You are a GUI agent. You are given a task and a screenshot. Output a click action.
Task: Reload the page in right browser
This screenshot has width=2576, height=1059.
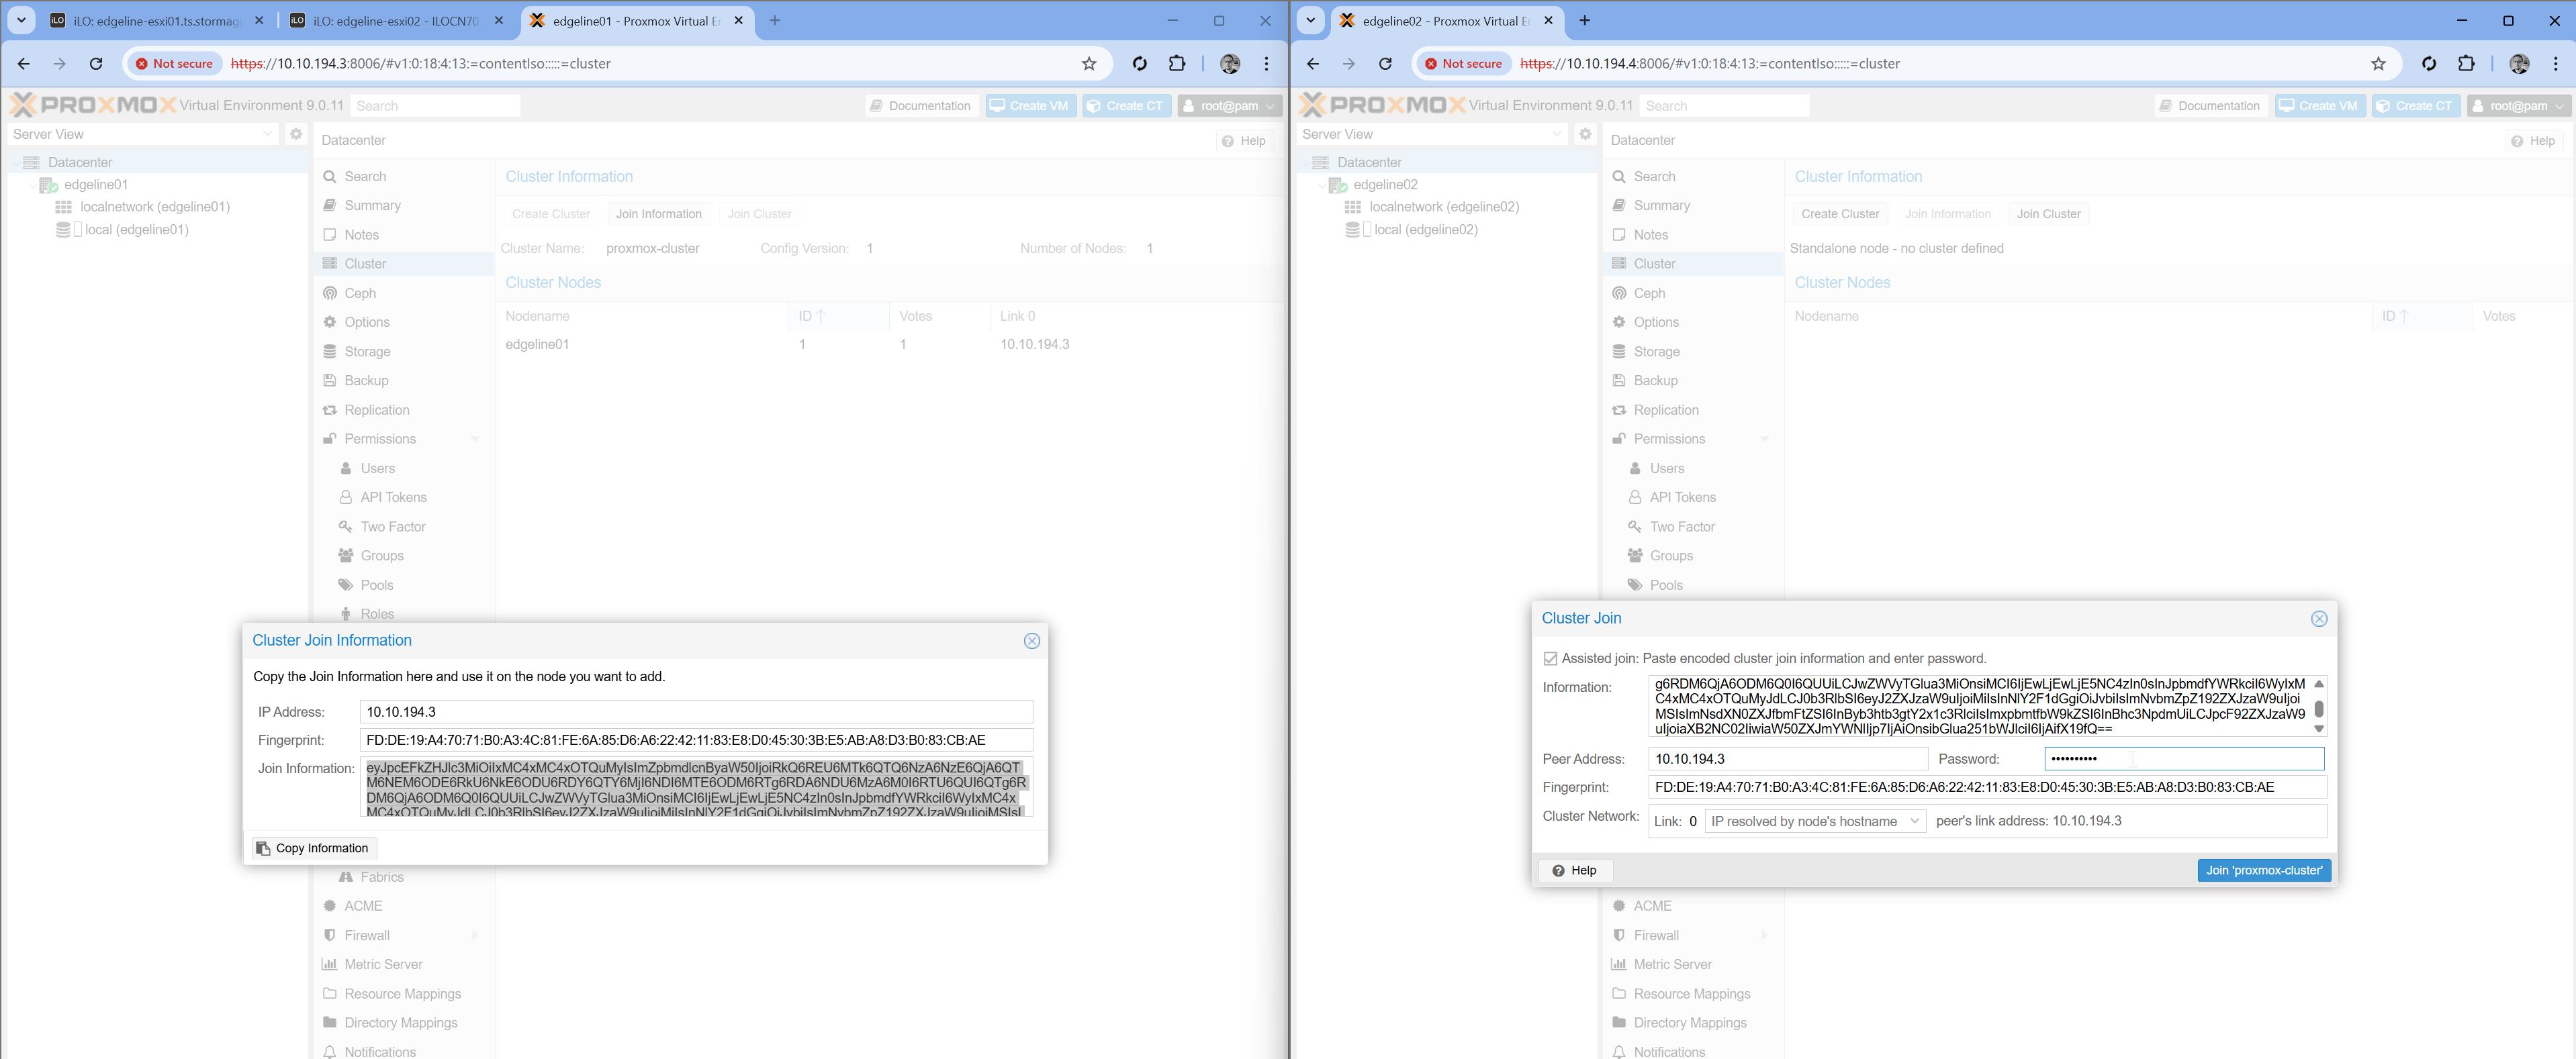point(1385,64)
